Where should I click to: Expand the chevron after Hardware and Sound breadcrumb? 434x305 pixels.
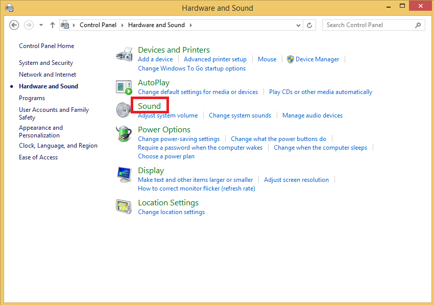[x=191, y=25]
